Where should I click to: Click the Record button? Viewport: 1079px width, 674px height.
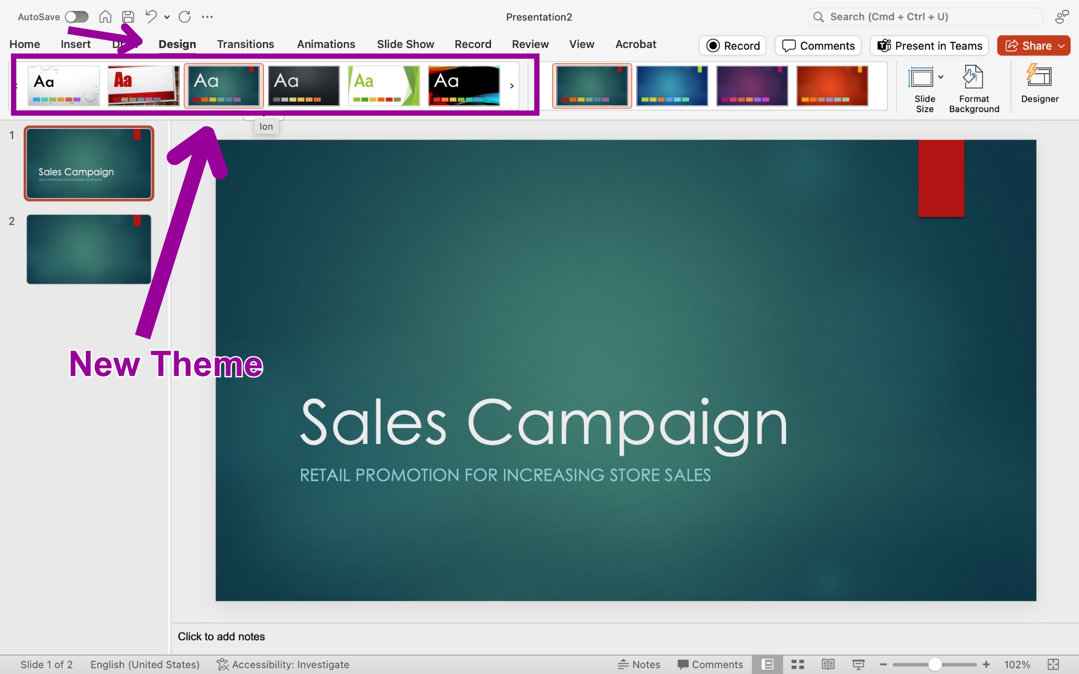click(x=733, y=46)
